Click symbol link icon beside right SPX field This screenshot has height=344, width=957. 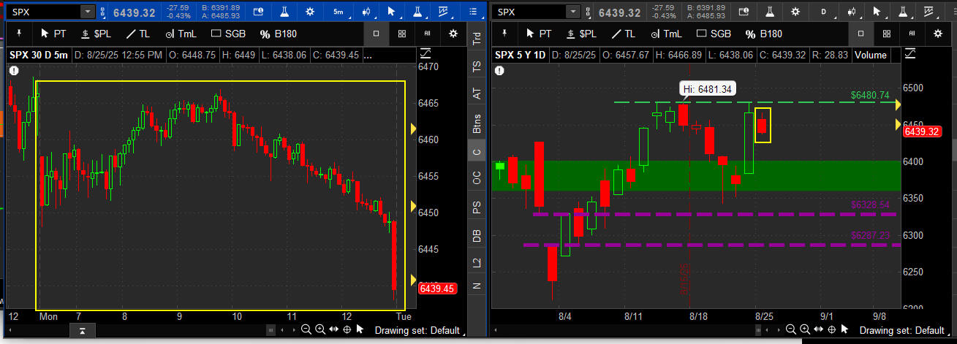[589, 12]
